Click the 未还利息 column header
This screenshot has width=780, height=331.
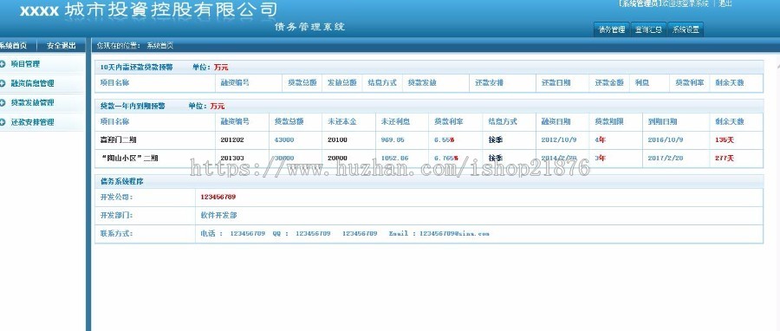396,121
